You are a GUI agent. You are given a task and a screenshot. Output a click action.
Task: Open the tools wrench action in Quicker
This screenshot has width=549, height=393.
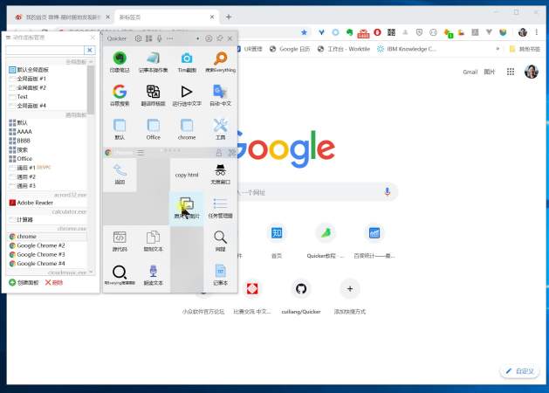pos(220,129)
